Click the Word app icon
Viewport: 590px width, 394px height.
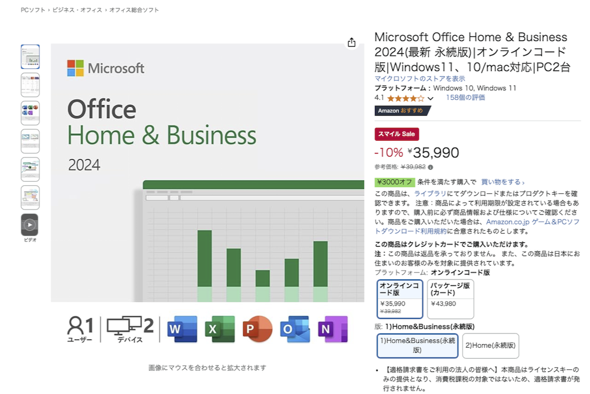click(x=182, y=329)
